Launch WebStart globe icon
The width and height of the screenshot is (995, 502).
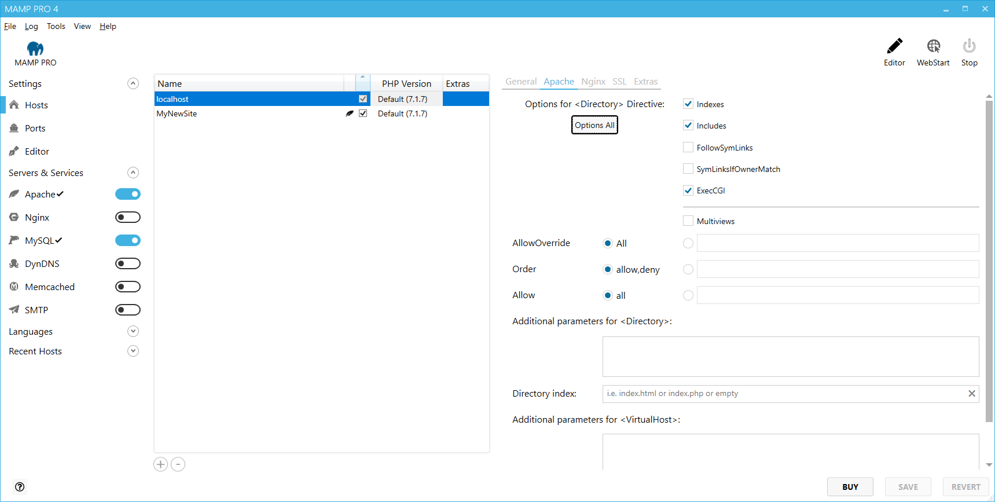933,46
